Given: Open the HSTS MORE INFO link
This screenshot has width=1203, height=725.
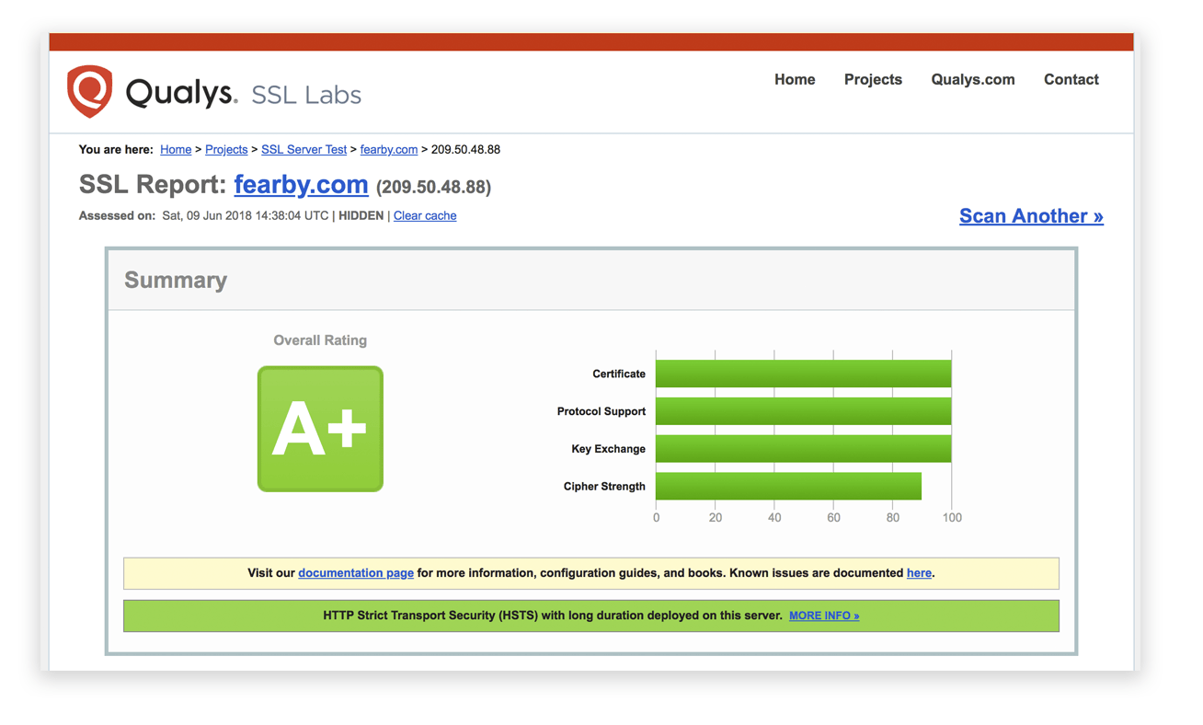Looking at the screenshot, I should (824, 616).
